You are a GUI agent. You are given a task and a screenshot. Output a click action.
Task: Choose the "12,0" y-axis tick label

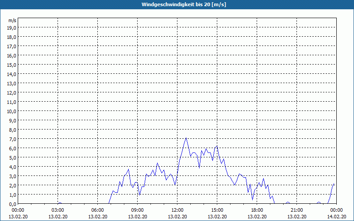(12, 93)
